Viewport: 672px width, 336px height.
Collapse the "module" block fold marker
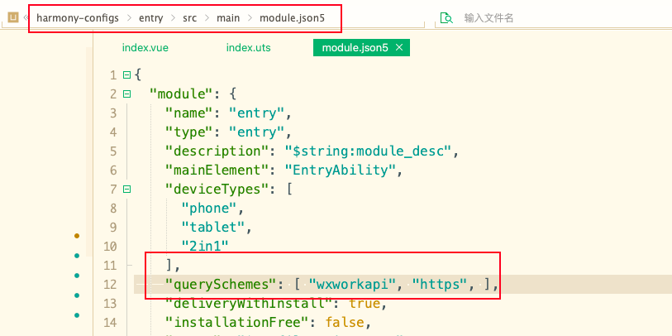pyautogui.click(x=126, y=94)
